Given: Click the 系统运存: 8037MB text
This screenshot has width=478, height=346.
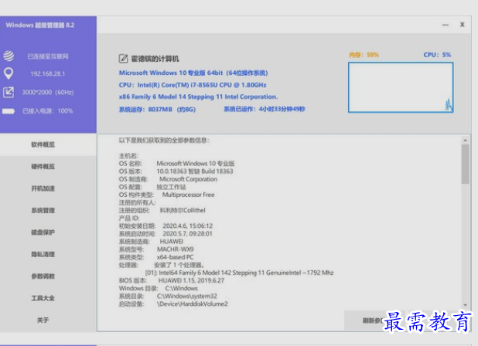Looking at the screenshot, I should pos(157,109).
